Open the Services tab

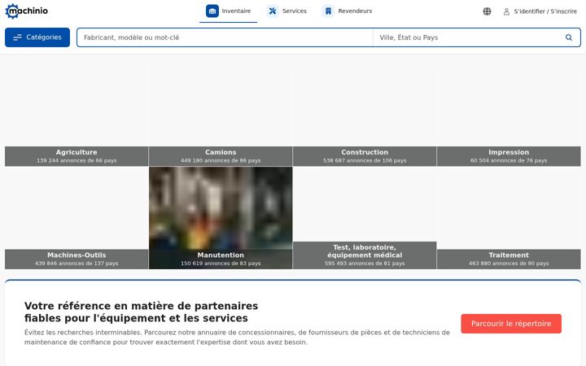286,11
